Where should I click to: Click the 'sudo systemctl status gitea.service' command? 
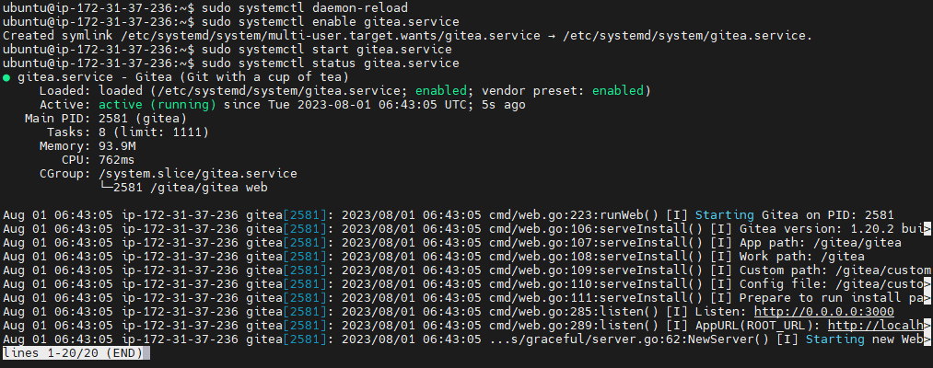331,63
